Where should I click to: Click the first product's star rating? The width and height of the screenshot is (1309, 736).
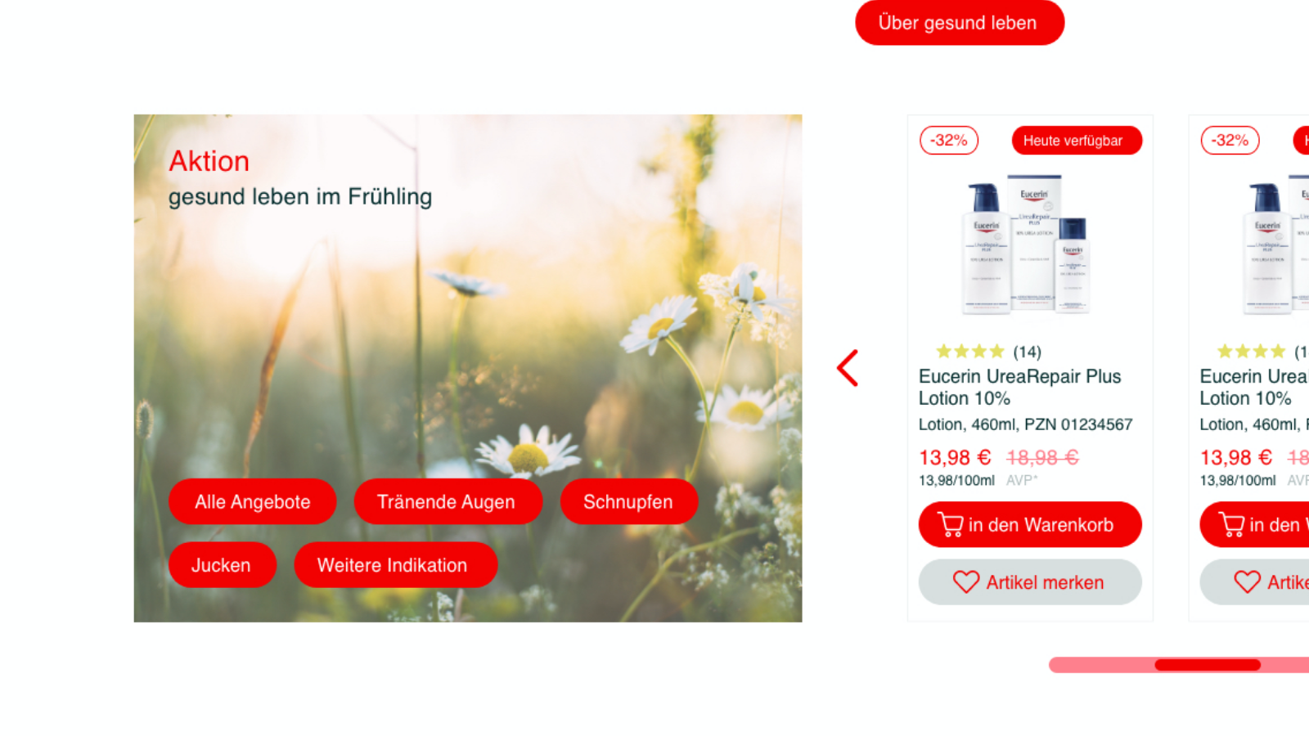tap(970, 352)
